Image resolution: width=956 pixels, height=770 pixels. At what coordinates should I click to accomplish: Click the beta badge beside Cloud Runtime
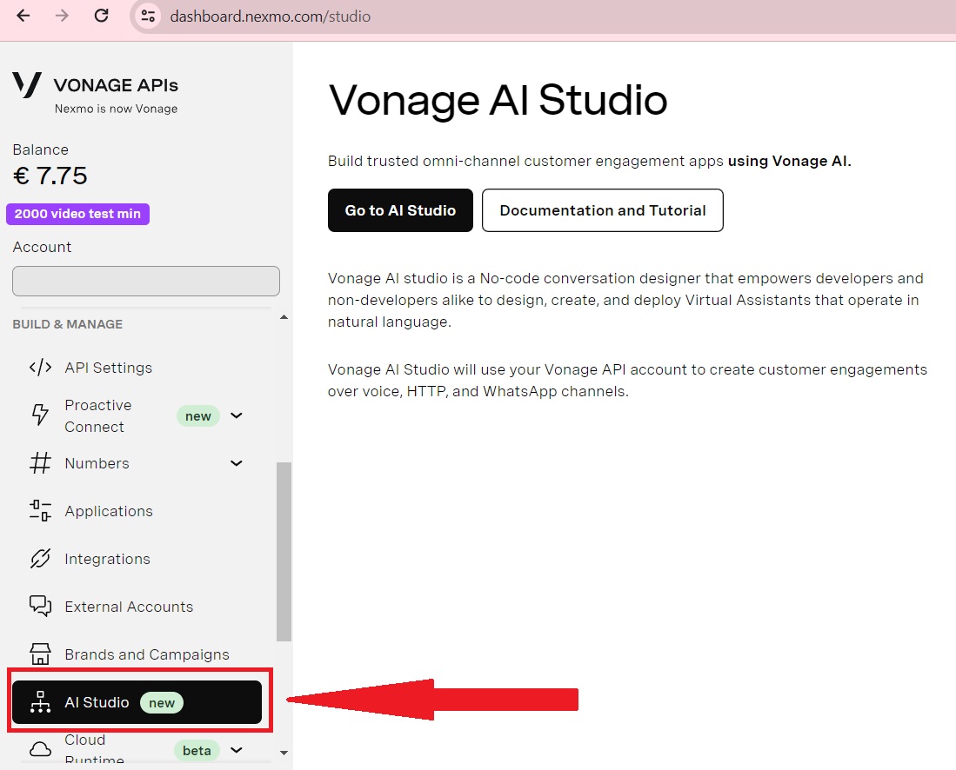tap(197, 751)
